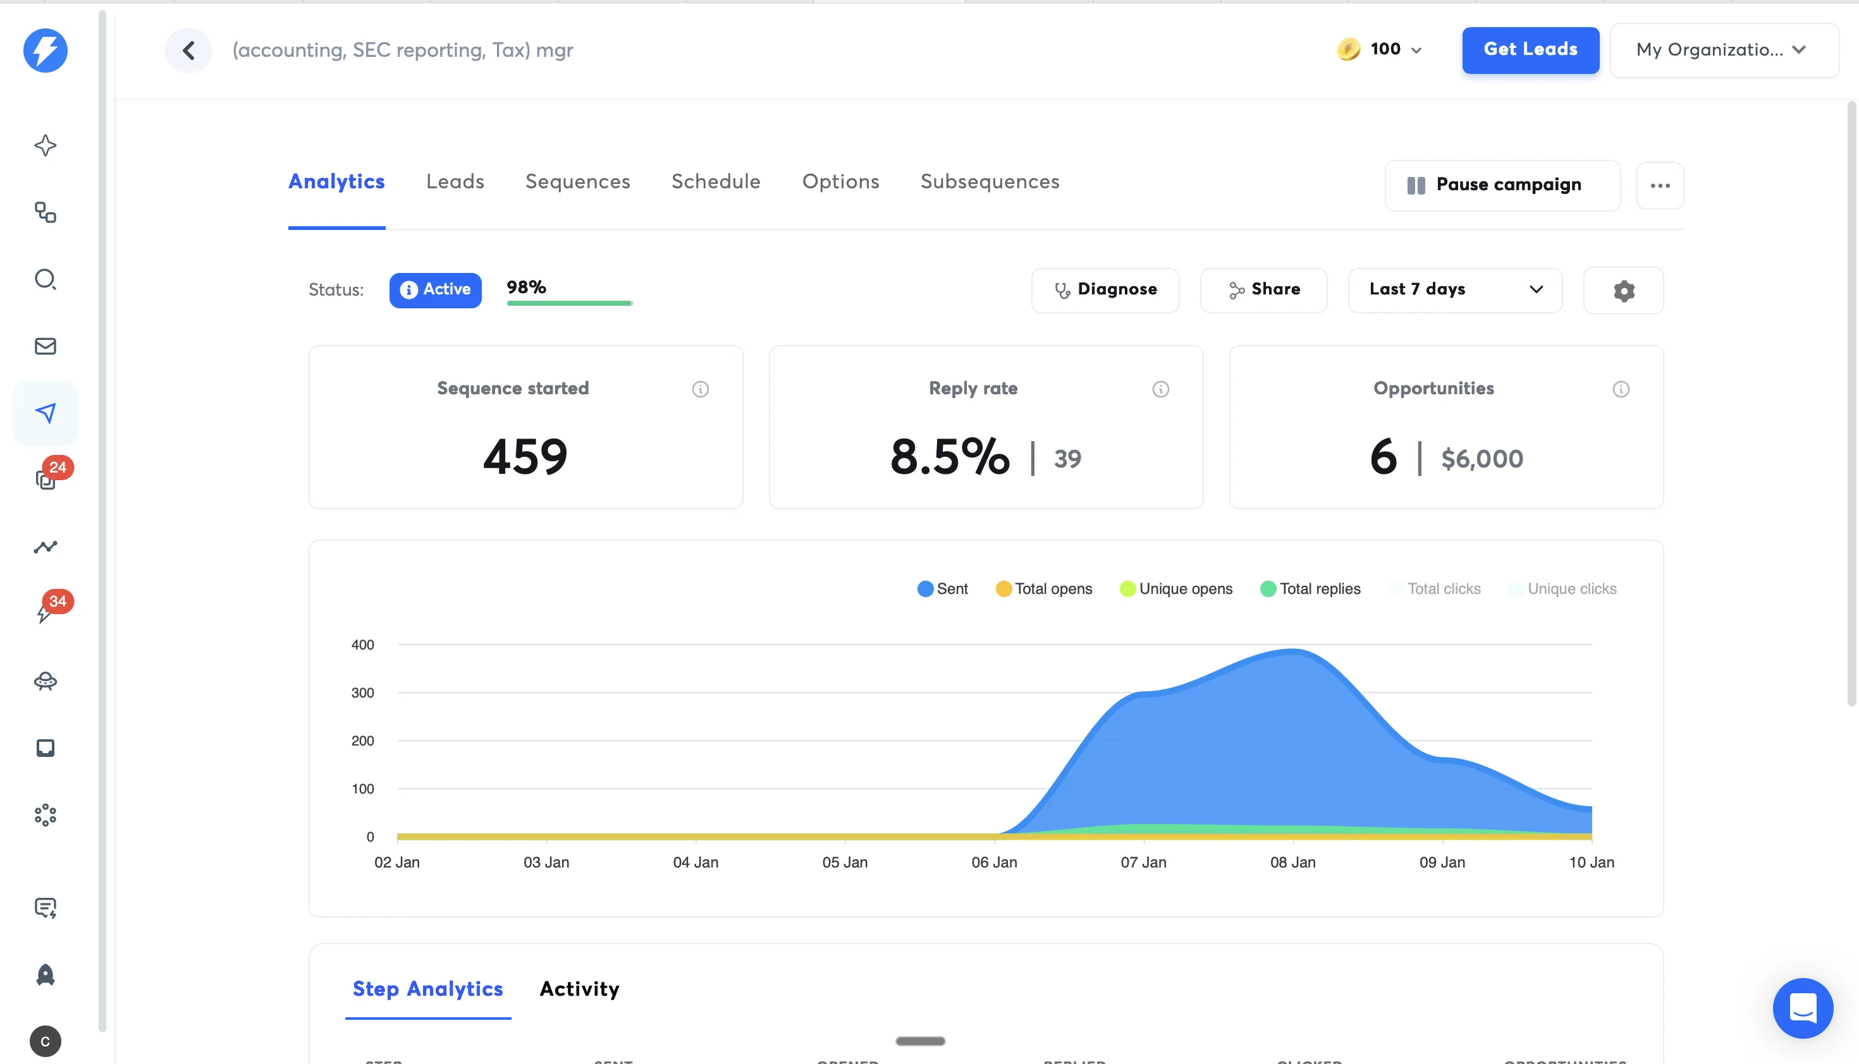Click the back arrow button
This screenshot has height=1064, width=1859.
click(188, 50)
